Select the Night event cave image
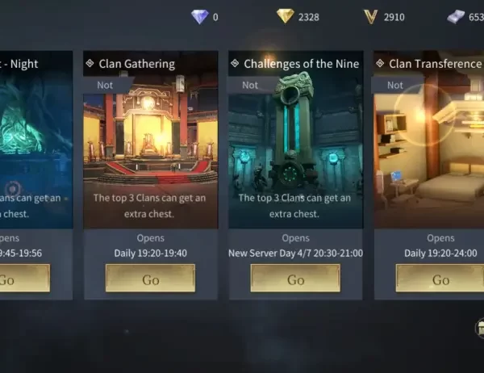 [36, 140]
